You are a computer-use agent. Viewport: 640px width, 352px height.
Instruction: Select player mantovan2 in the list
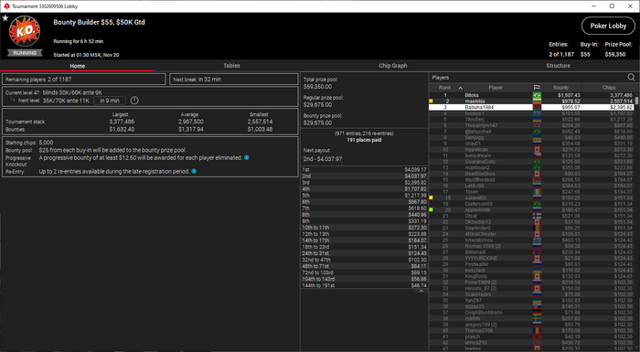pos(531,167)
